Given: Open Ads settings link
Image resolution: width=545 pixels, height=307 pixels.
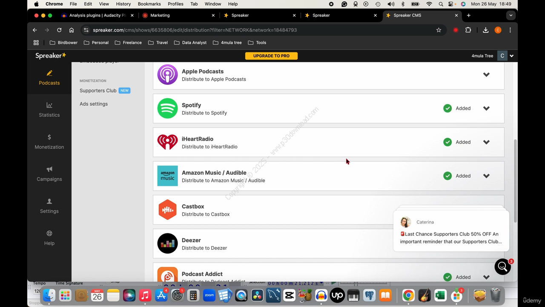Looking at the screenshot, I should [x=94, y=104].
